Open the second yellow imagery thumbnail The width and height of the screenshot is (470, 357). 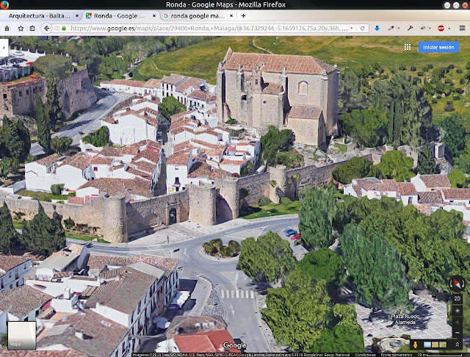click(435, 345)
